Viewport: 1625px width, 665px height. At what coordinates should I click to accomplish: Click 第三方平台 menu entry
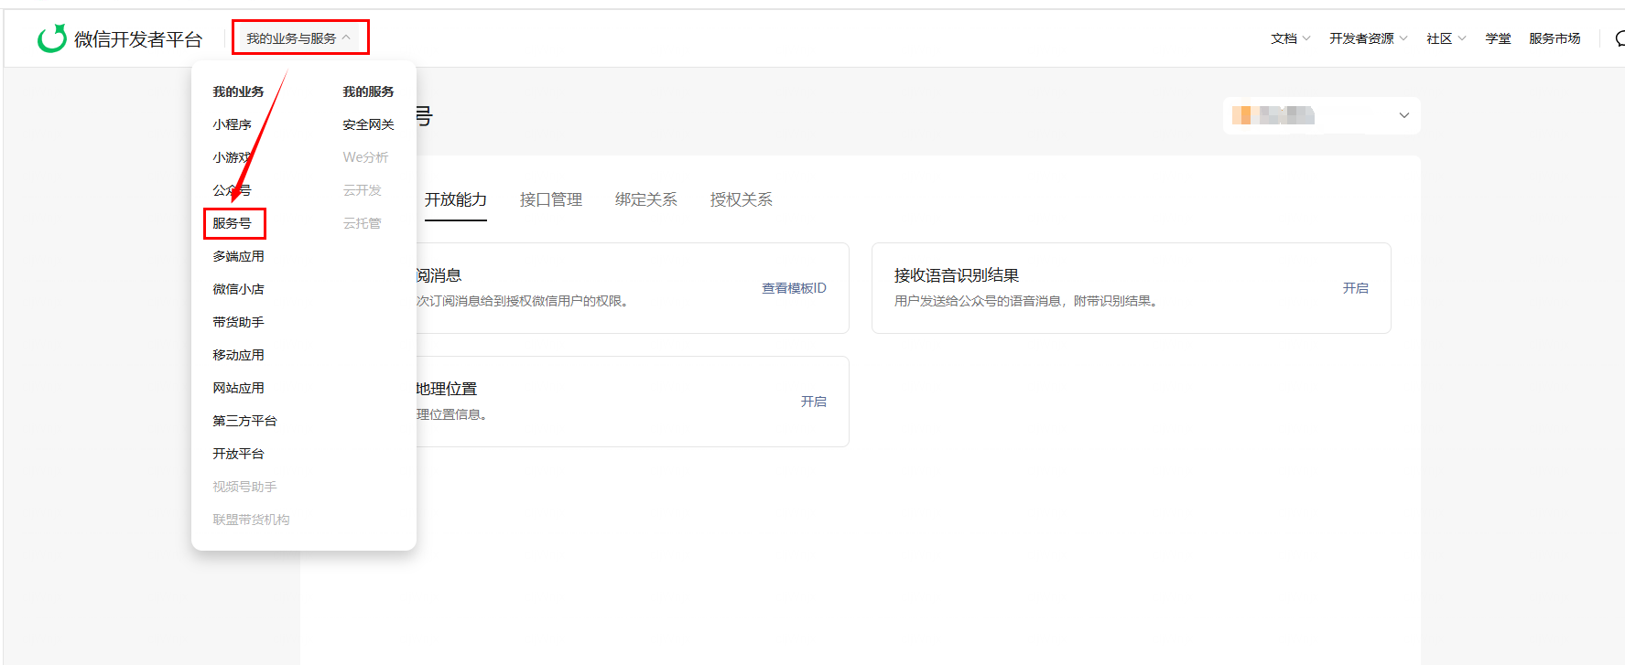pos(245,421)
